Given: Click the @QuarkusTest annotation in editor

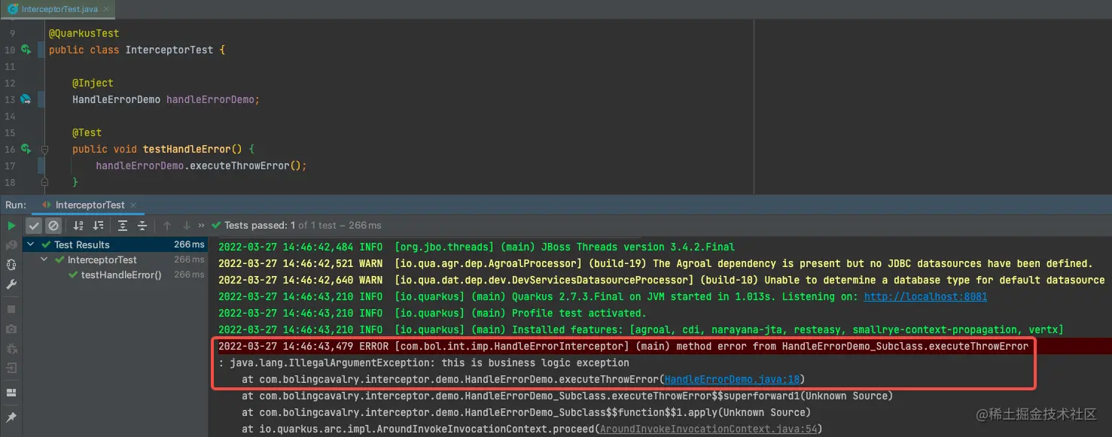Looking at the screenshot, I should (84, 33).
